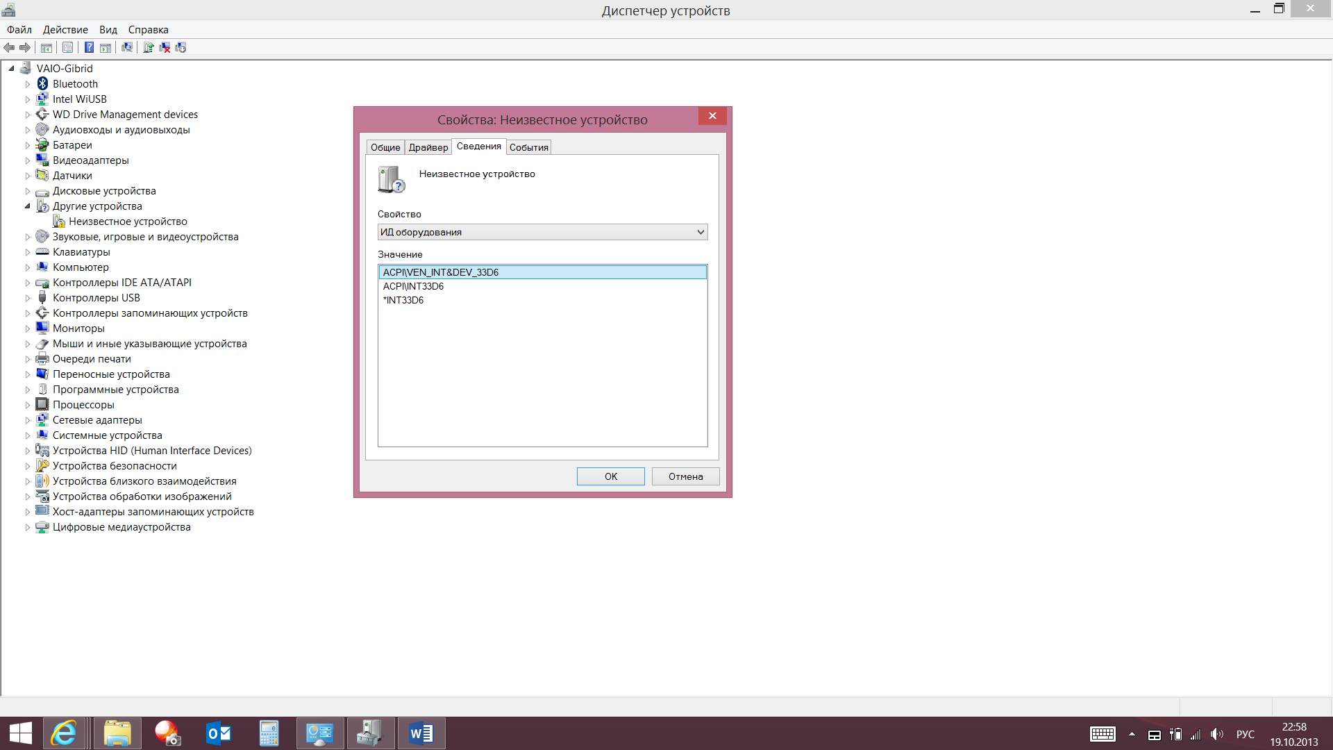
Task: Click the Драйвер tab in properties dialog
Action: [x=428, y=147]
